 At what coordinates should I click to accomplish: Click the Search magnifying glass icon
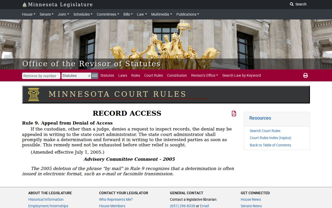coord(292,4)
